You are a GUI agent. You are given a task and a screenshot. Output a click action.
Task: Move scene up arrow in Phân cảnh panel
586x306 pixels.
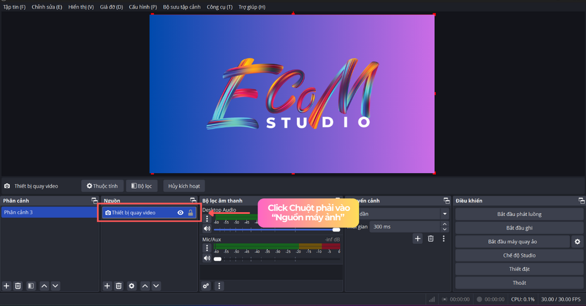(44, 286)
